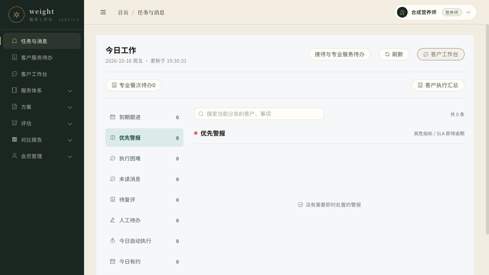Click the calendar icon next to 到期跟进
The width and height of the screenshot is (489, 275).
[113, 117]
